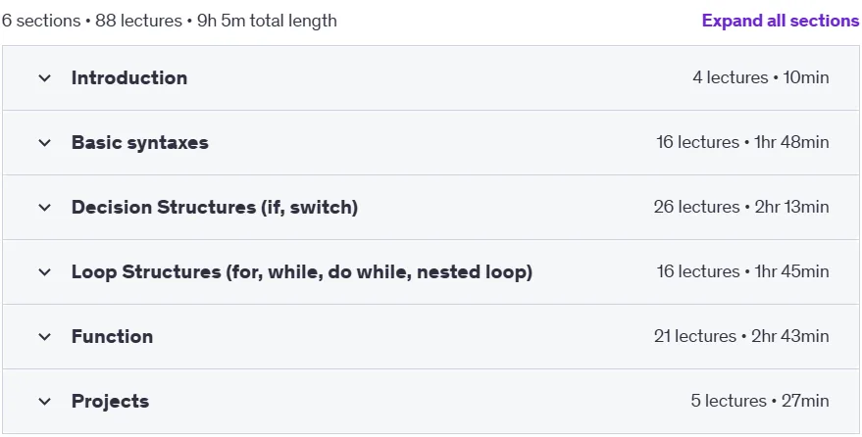Select the 26 lectures • 2hr 13min text
This screenshot has width=862, height=437.
coord(741,207)
